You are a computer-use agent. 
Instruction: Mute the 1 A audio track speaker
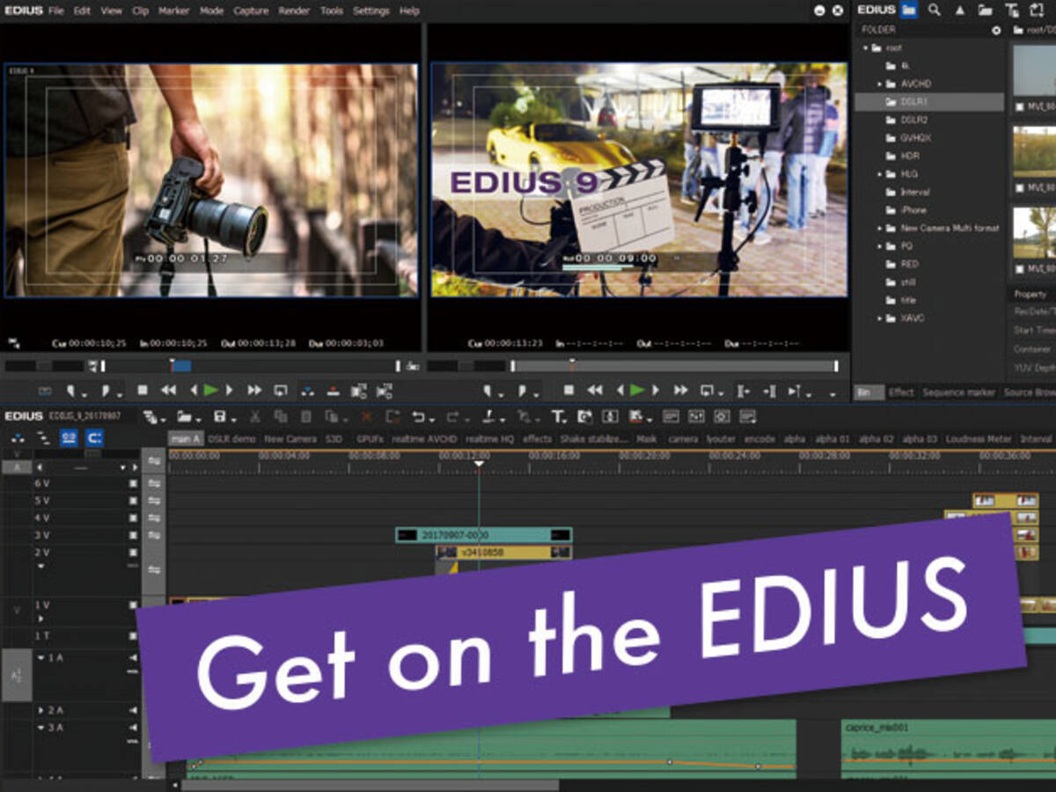[134, 657]
